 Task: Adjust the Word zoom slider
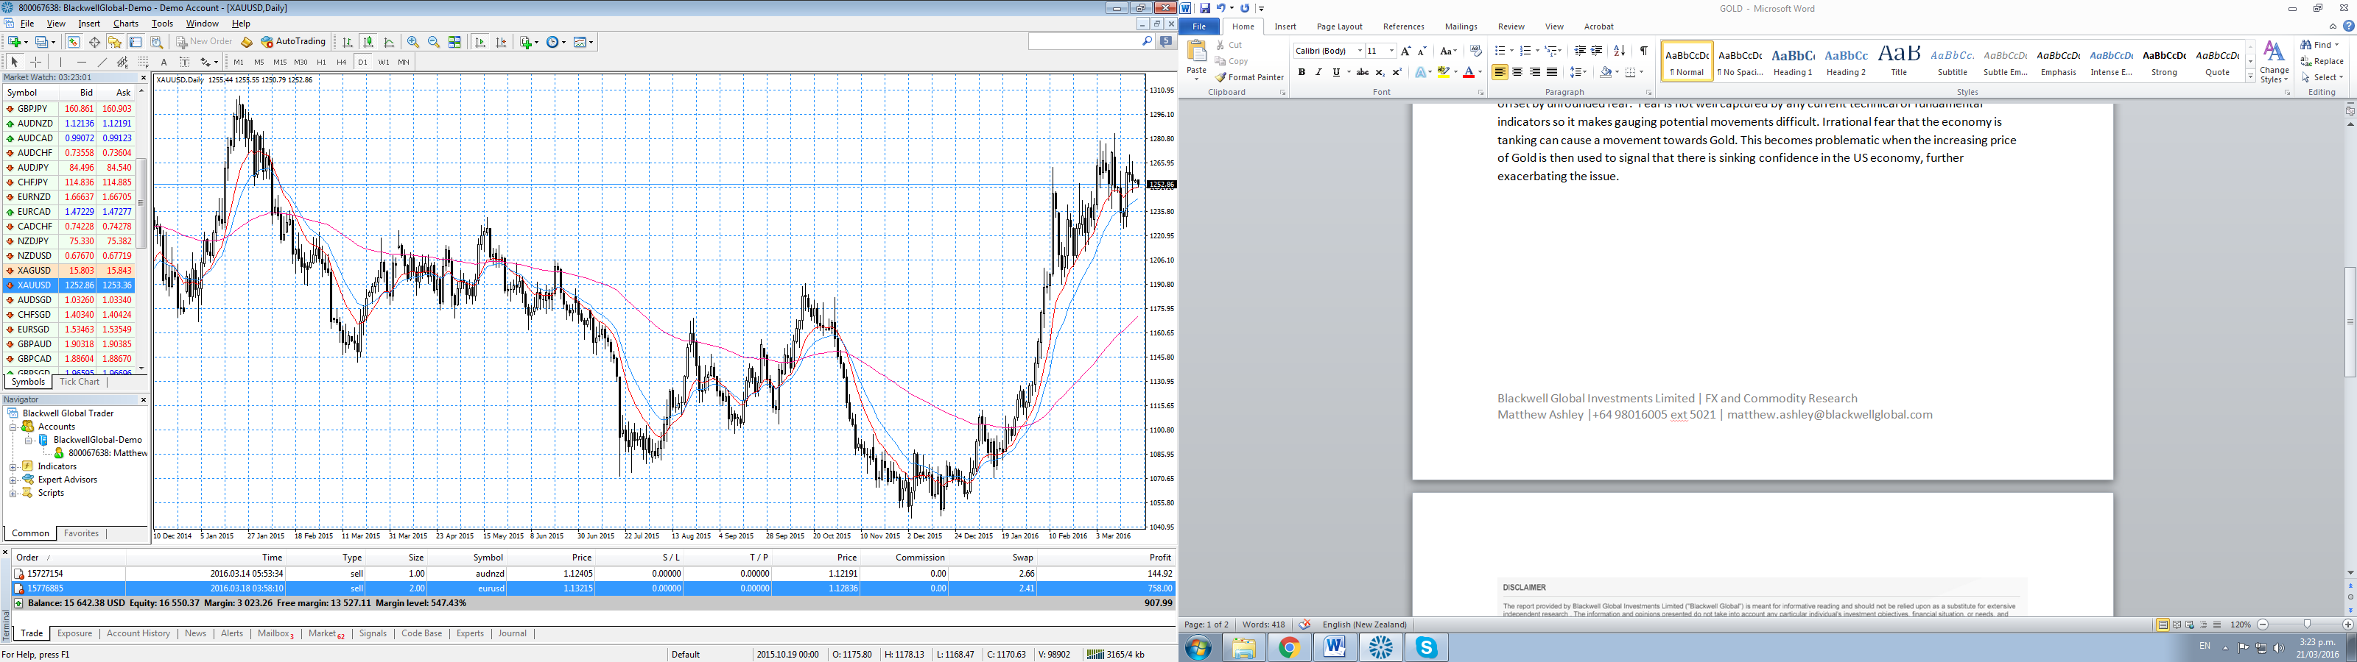(2307, 624)
